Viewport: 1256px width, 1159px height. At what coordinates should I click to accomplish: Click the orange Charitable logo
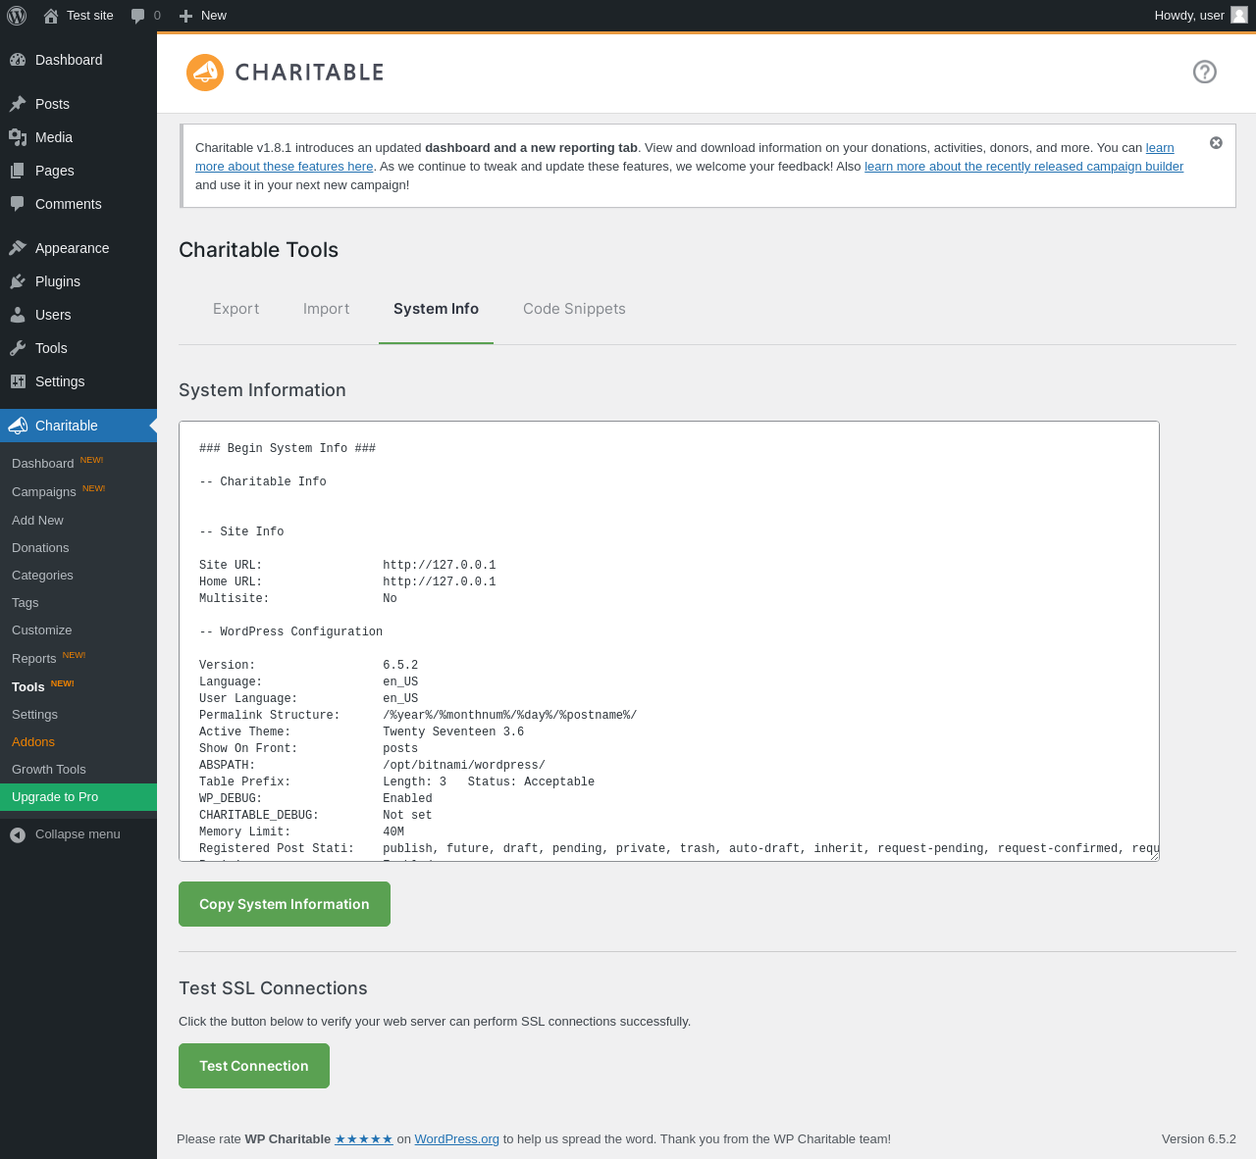pos(205,73)
